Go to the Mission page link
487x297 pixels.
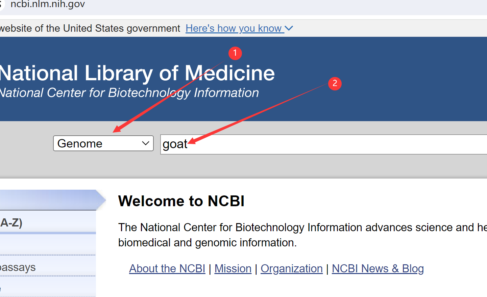pyautogui.click(x=233, y=269)
